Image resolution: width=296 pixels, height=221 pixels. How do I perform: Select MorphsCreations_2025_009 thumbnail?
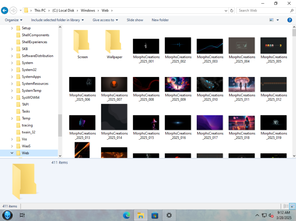[x=178, y=84]
